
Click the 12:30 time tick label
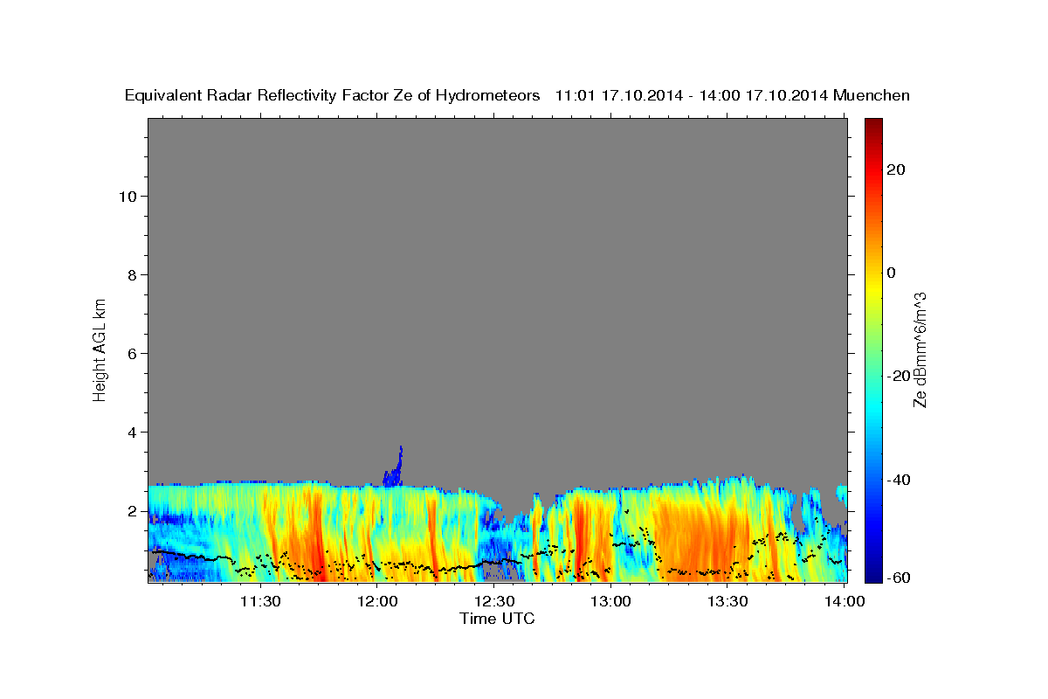[494, 601]
